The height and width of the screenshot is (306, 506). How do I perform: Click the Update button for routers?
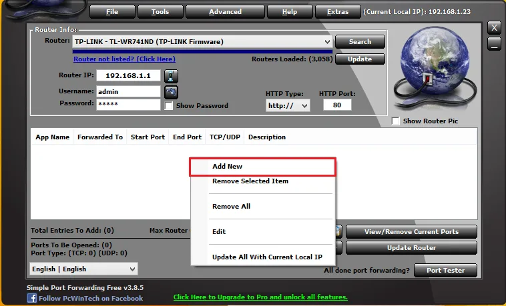(x=360, y=59)
